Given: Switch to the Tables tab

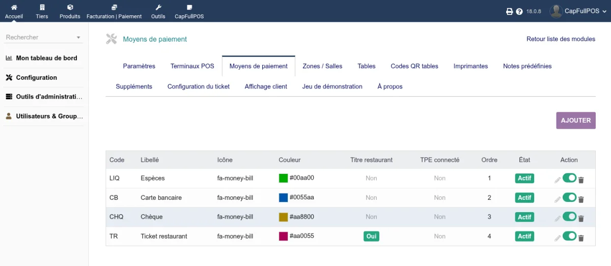Looking at the screenshot, I should click(367, 66).
